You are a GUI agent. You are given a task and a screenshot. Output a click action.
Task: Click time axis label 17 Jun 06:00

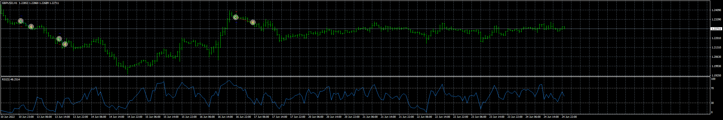coord(262,117)
